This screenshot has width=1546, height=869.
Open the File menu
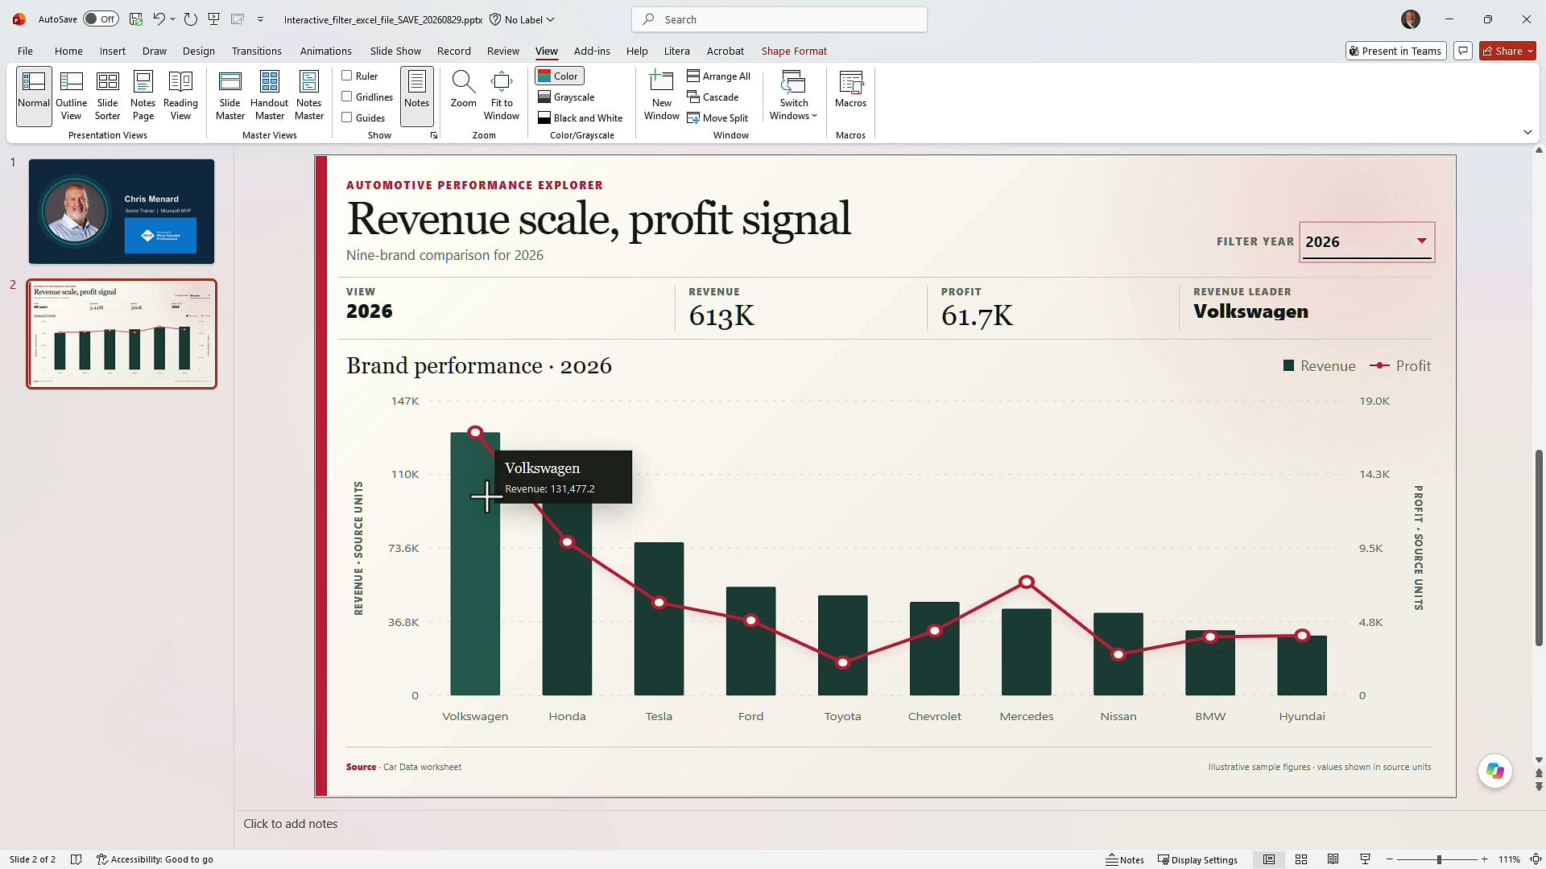(25, 51)
